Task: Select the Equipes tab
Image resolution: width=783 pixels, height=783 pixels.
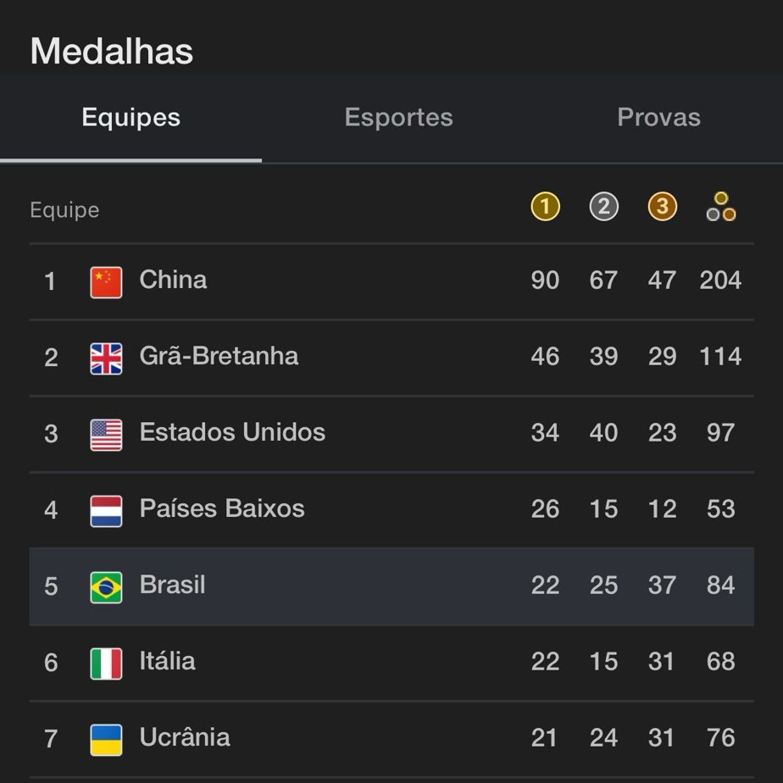Action: (130, 119)
